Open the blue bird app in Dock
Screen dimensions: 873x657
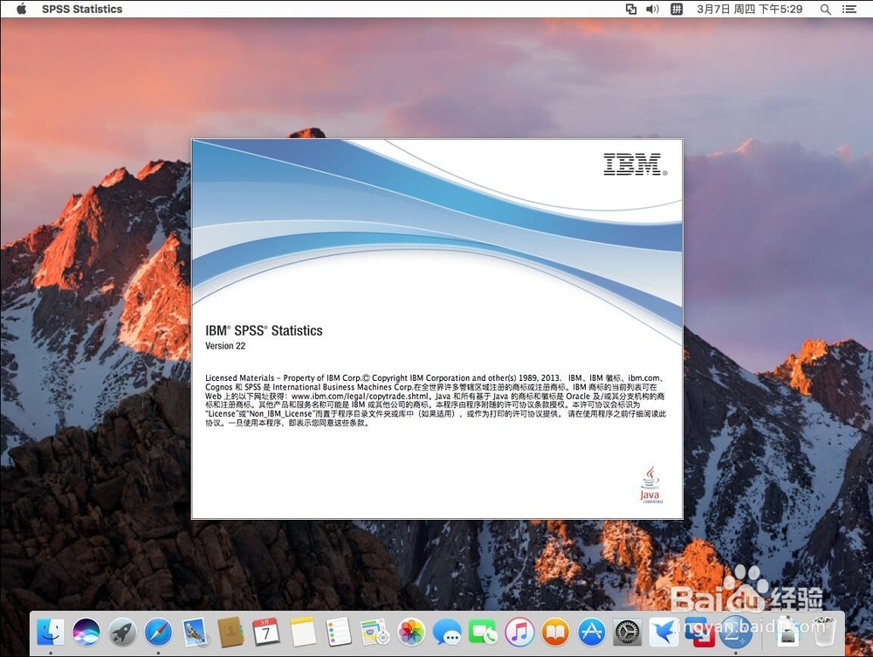point(663,633)
